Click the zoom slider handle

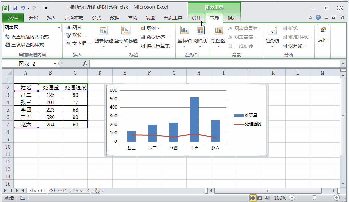314,198
